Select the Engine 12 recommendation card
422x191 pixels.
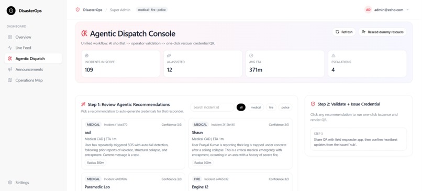tap(240, 182)
